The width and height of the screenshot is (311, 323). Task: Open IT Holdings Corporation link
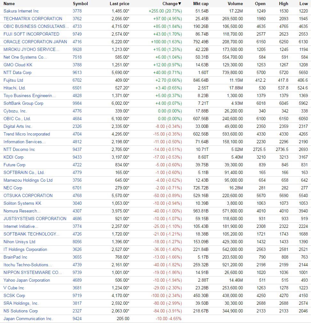tap(25, 249)
